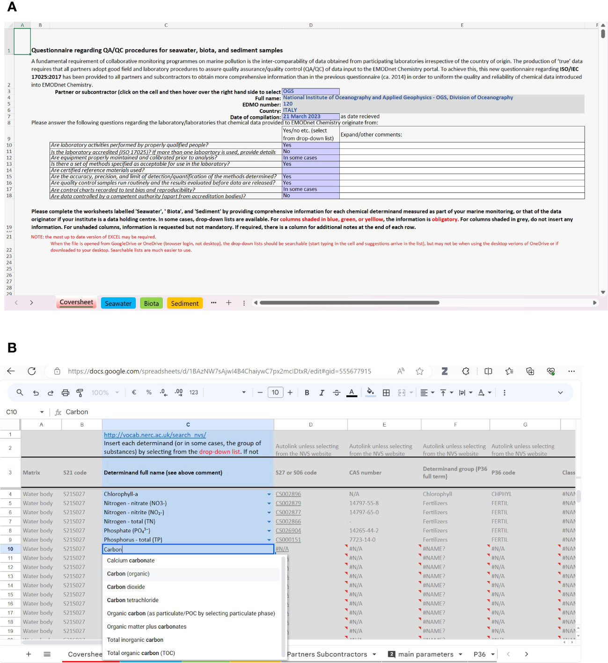Viewport: 608px width, 663px height.
Task: Open the main parameters sheet tab
Action: tap(425, 654)
